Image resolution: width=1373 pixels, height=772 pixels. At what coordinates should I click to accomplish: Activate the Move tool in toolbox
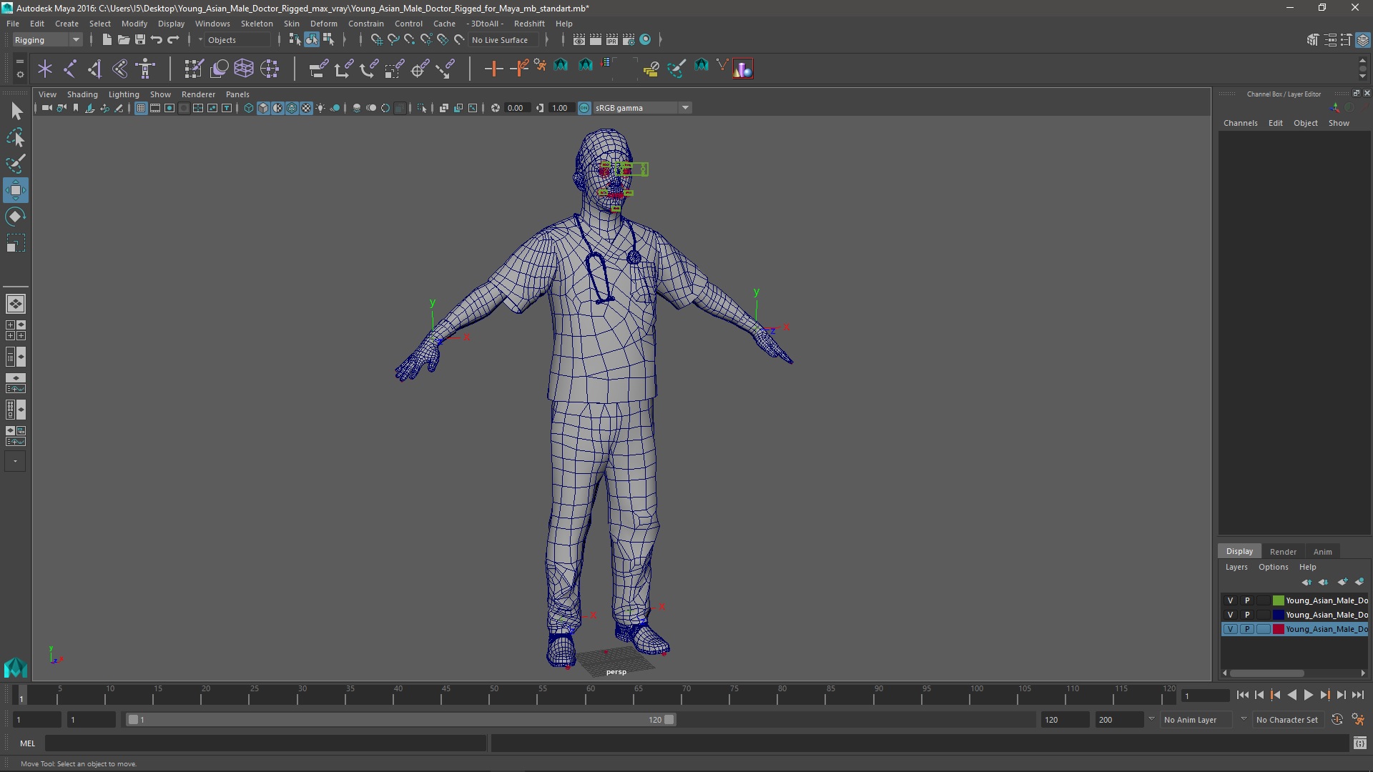(16, 190)
